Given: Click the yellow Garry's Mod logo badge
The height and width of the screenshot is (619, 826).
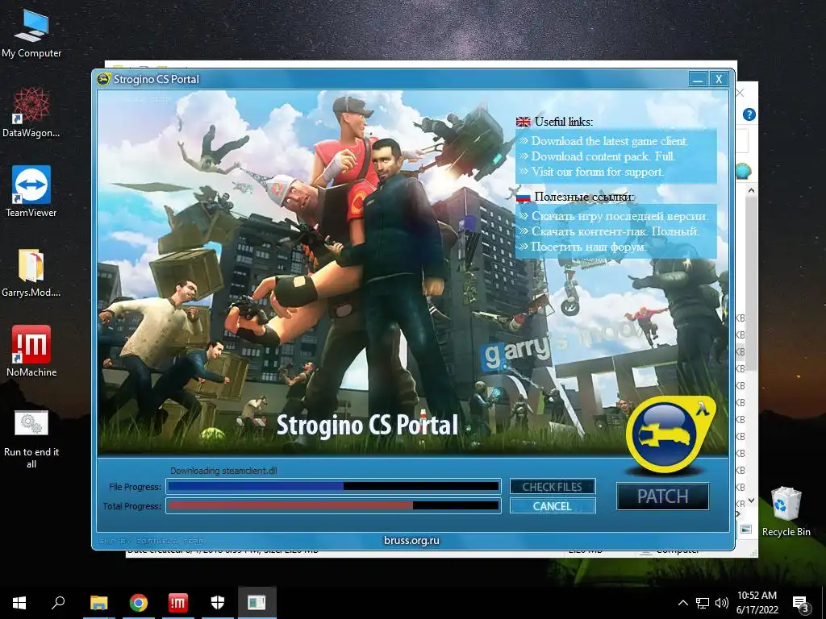Looking at the screenshot, I should [x=670, y=434].
